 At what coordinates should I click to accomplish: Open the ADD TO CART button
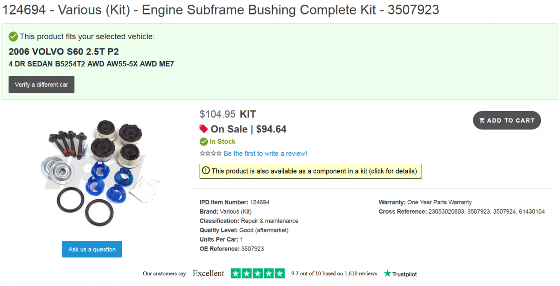tap(507, 120)
